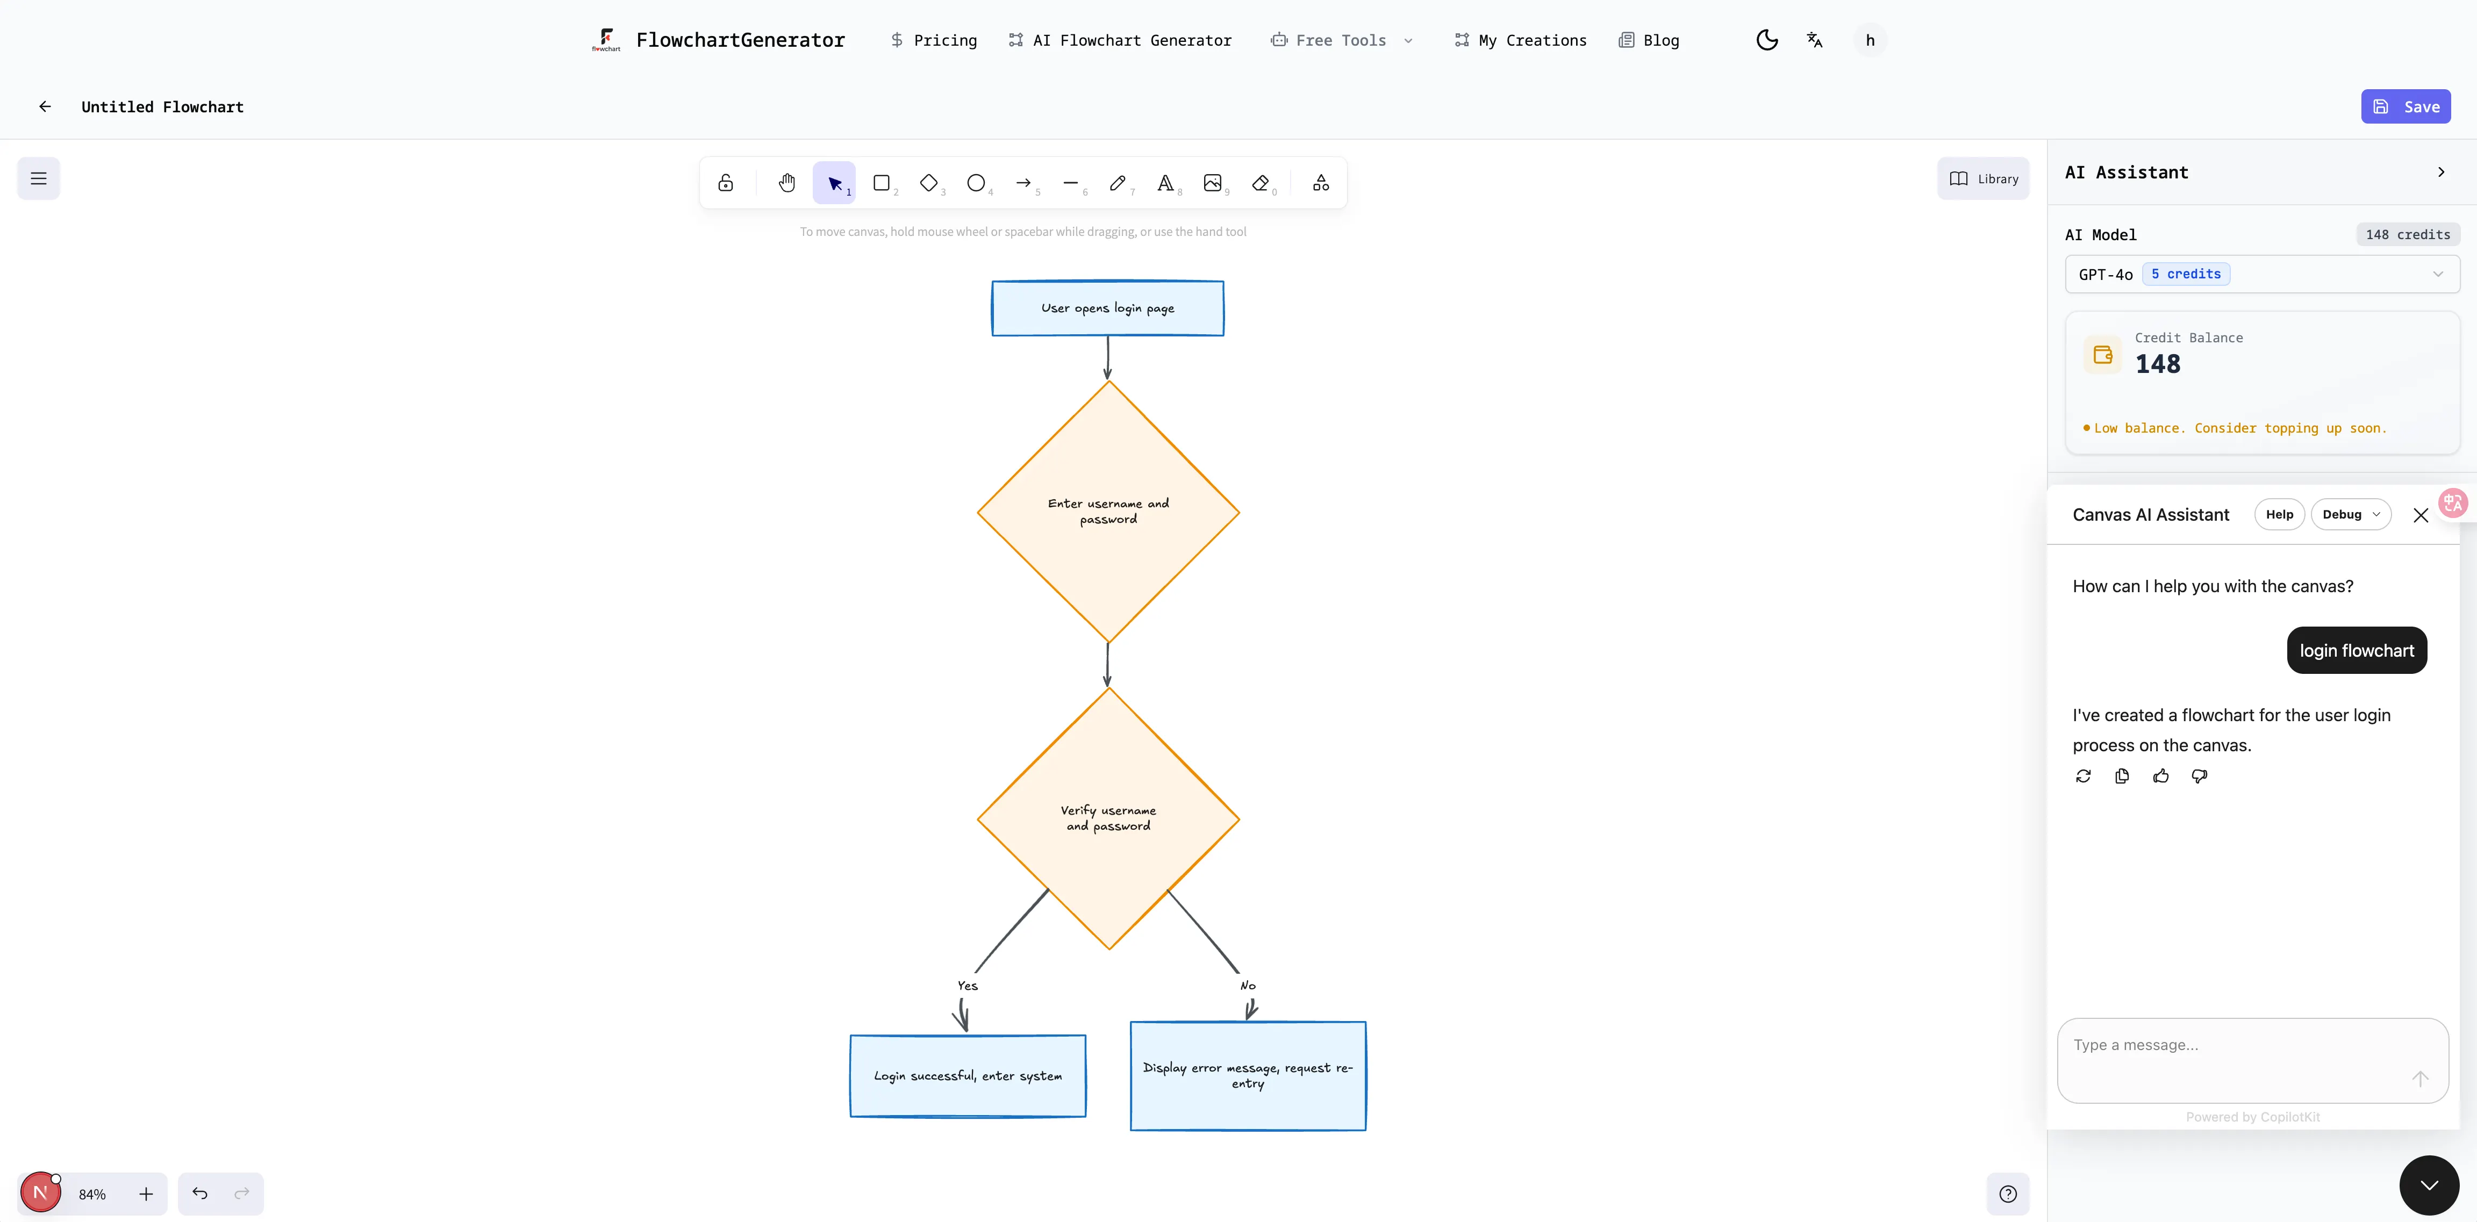This screenshot has width=2477, height=1222.
Task: Click the thumbs up feedback icon
Action: point(2160,776)
